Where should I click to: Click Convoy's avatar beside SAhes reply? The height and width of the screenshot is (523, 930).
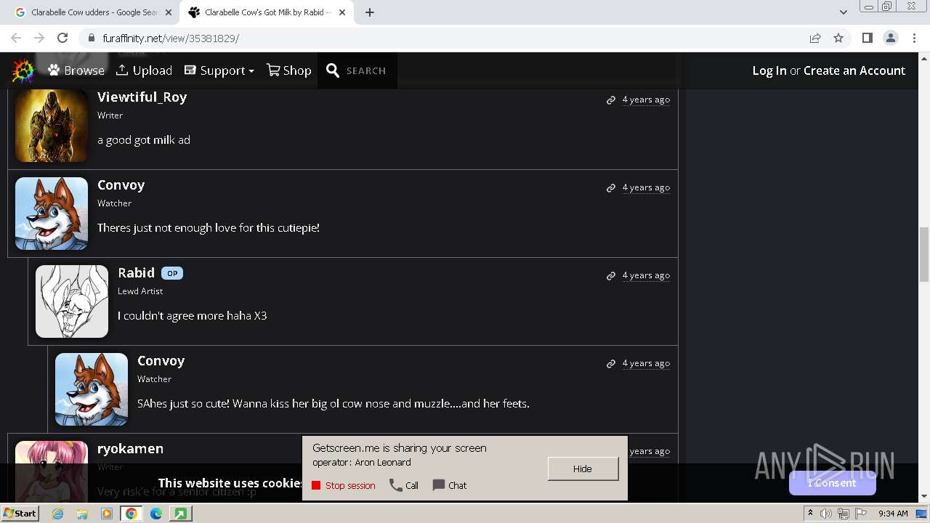tap(91, 389)
